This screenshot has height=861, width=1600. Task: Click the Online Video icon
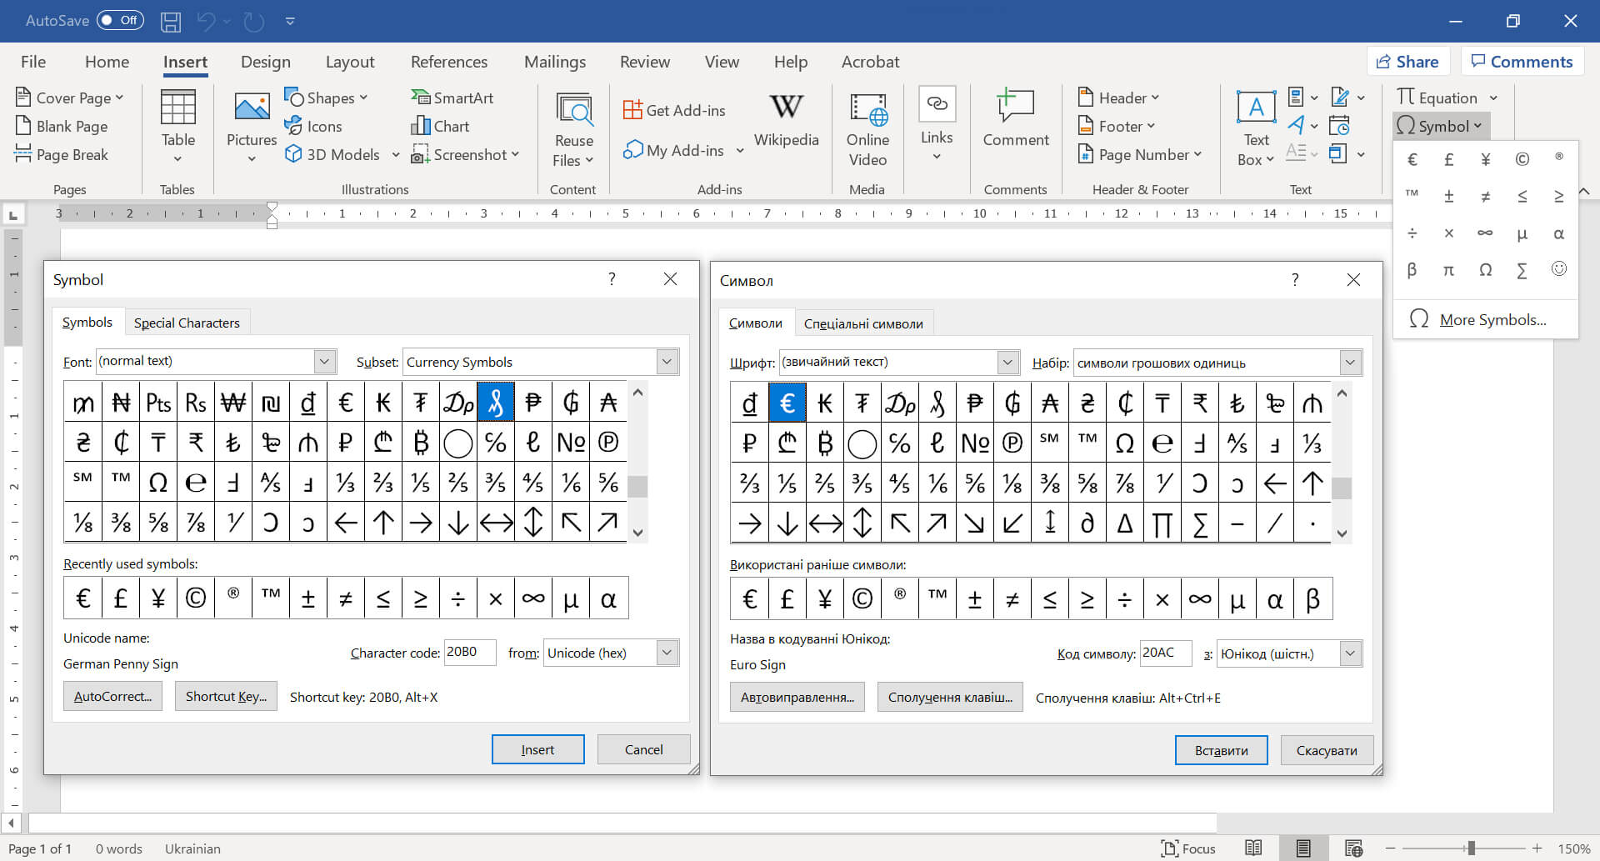(x=867, y=108)
